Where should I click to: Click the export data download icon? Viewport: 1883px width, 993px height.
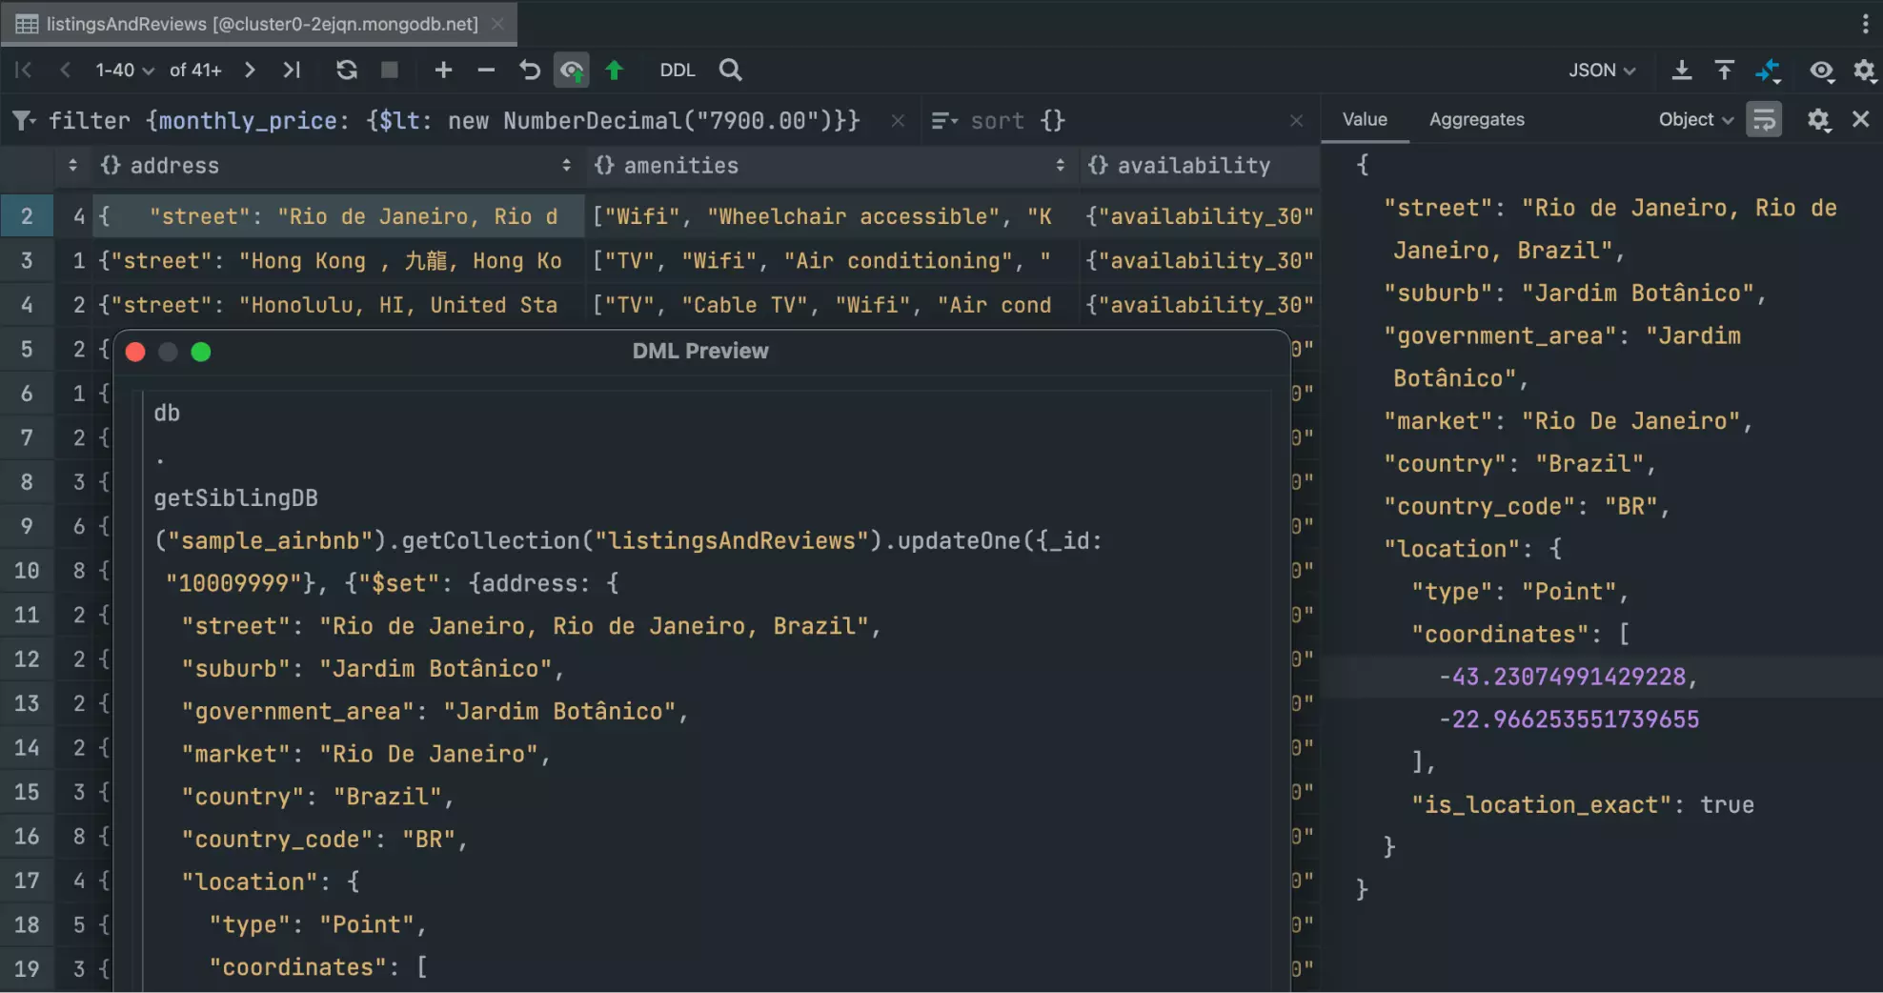1682,70
